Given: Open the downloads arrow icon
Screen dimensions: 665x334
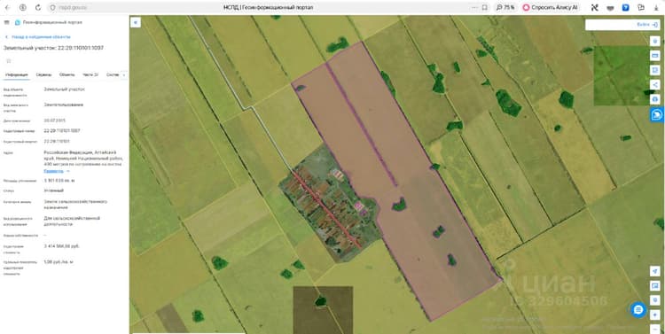Looking at the screenshot, I should coord(656,8).
